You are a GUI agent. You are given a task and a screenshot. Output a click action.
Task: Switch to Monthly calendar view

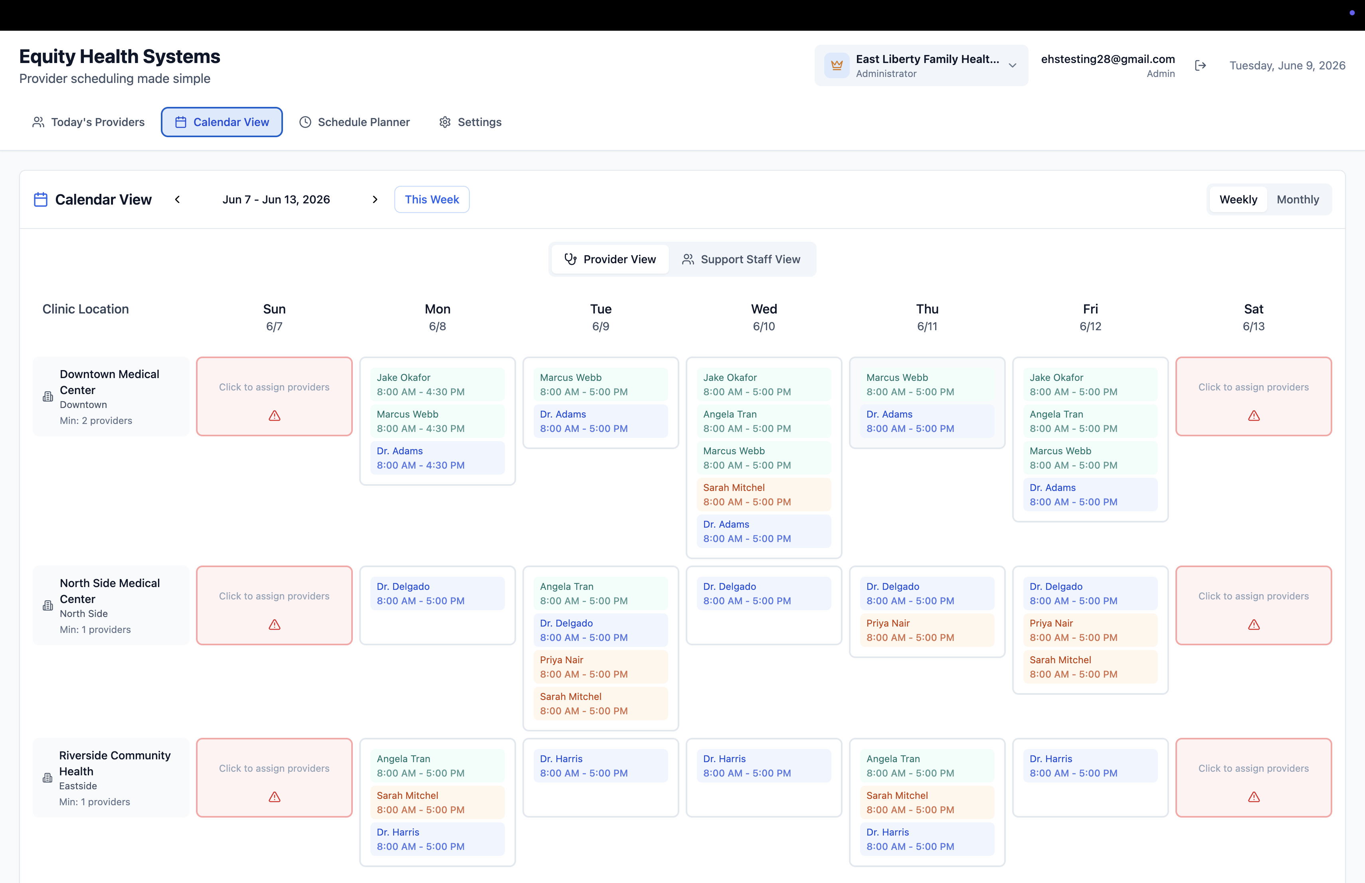tap(1297, 199)
